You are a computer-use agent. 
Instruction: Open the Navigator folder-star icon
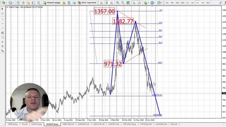[28, 2]
